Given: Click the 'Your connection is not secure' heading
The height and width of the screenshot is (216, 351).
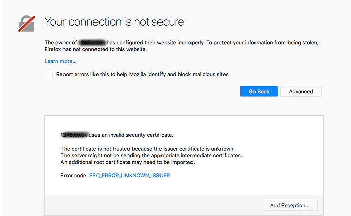Looking at the screenshot, I should (x=114, y=22).
